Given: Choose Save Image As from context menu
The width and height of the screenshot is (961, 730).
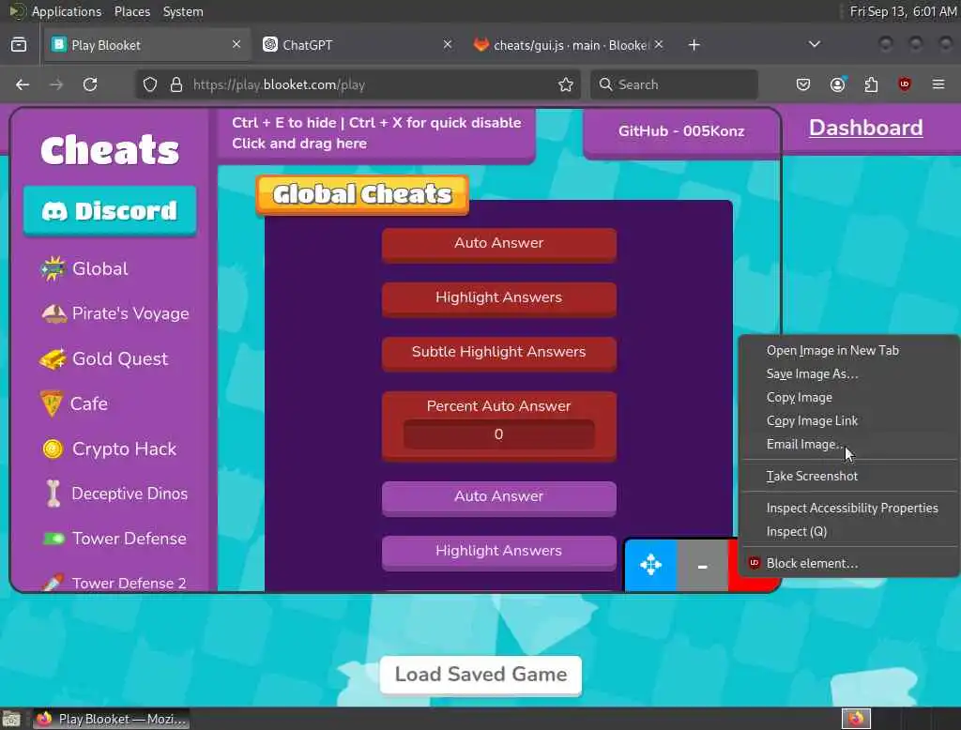Looking at the screenshot, I should 848,373.
